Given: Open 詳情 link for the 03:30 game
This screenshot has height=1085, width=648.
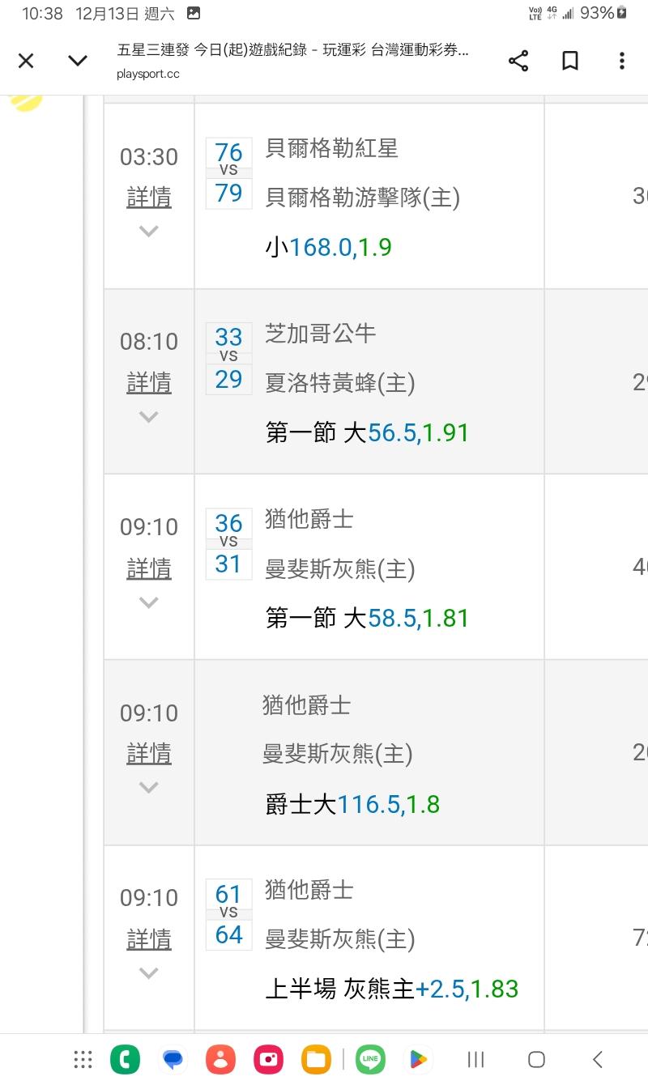Looking at the screenshot, I should [x=149, y=197].
